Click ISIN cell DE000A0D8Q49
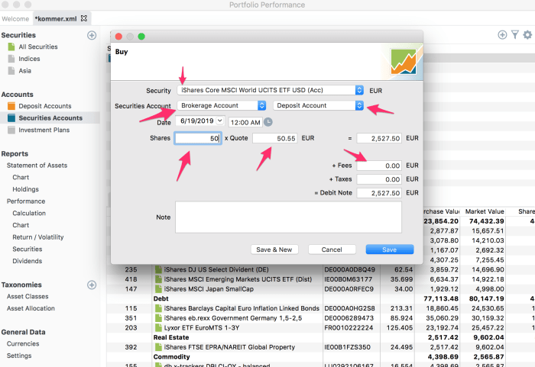The width and height of the screenshot is (535, 367). pyautogui.click(x=349, y=269)
